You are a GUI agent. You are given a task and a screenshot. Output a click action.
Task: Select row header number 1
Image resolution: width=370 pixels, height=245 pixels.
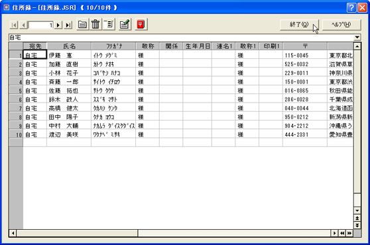click(16, 55)
